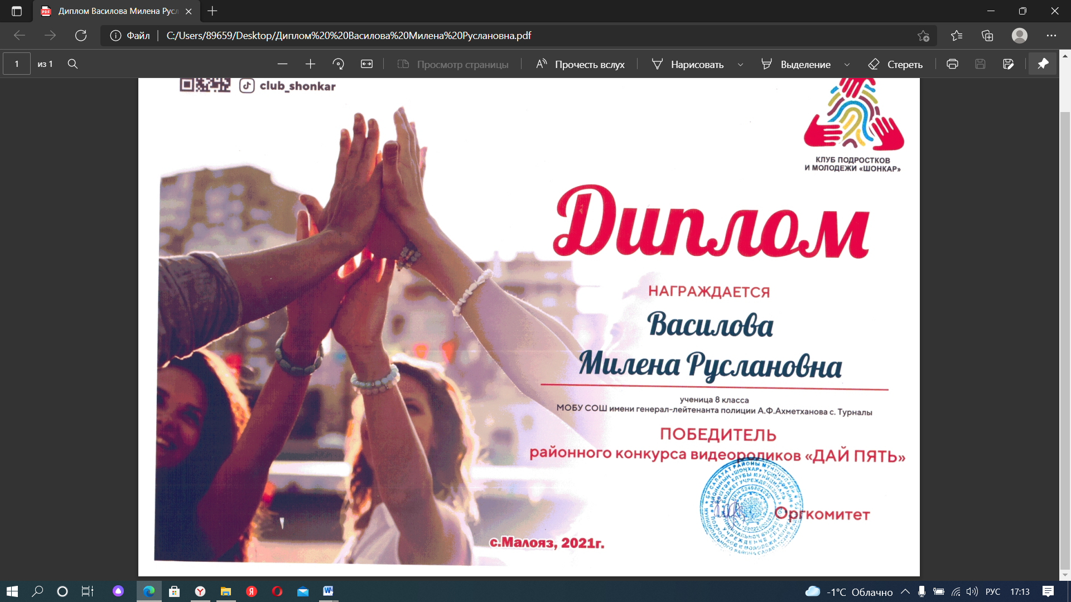Open Collections panel
Image resolution: width=1071 pixels, height=602 pixels.
coord(987,36)
